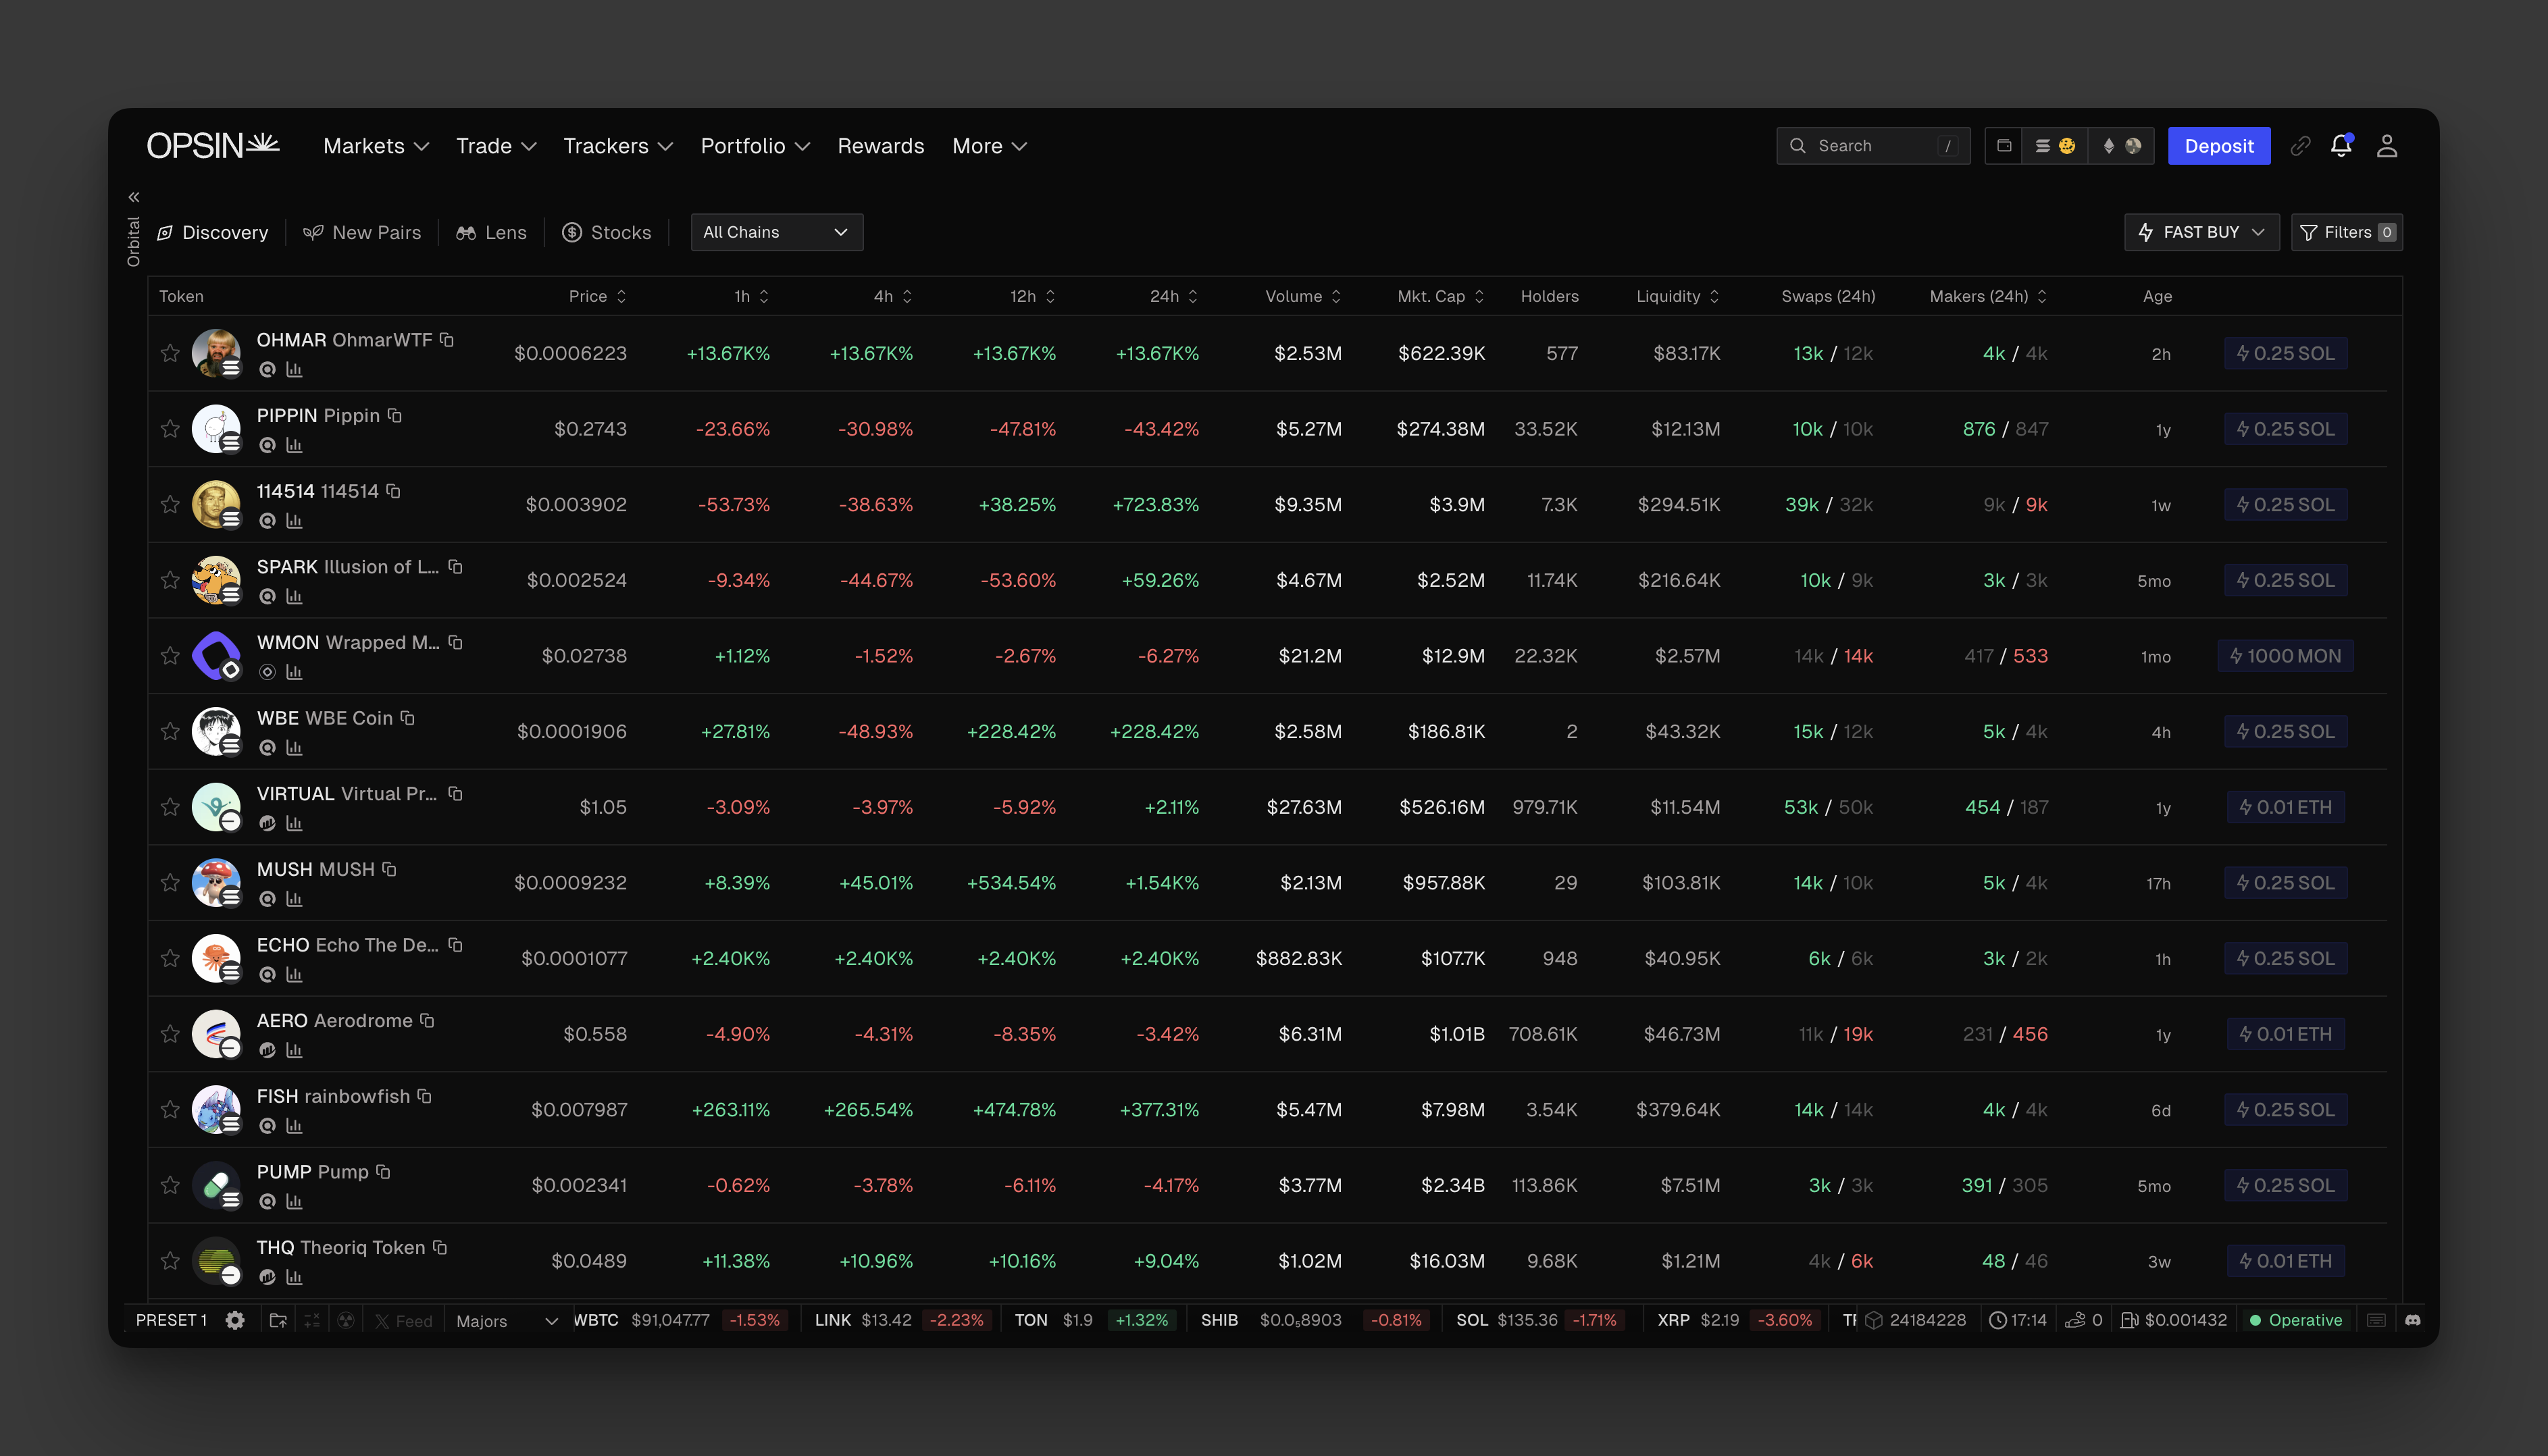Switch to the New Pairs tab
Screen dimensions: 2548x1456
[x=363, y=232]
